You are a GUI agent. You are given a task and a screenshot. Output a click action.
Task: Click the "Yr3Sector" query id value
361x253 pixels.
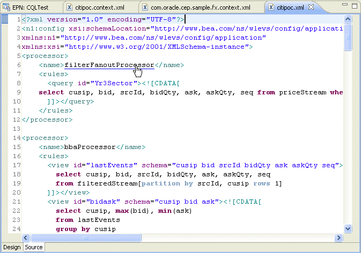(114, 83)
